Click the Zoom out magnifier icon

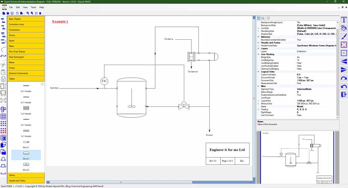click(32, 13)
